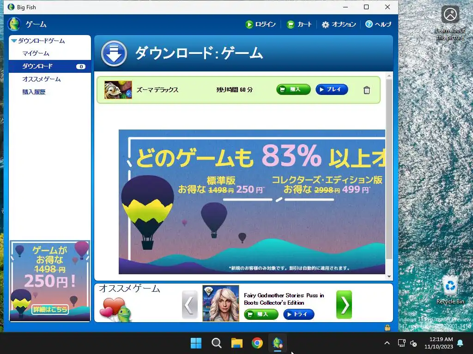Select オススメゲーム in sidebar
Viewport: 473px width, 354px height.
point(42,79)
